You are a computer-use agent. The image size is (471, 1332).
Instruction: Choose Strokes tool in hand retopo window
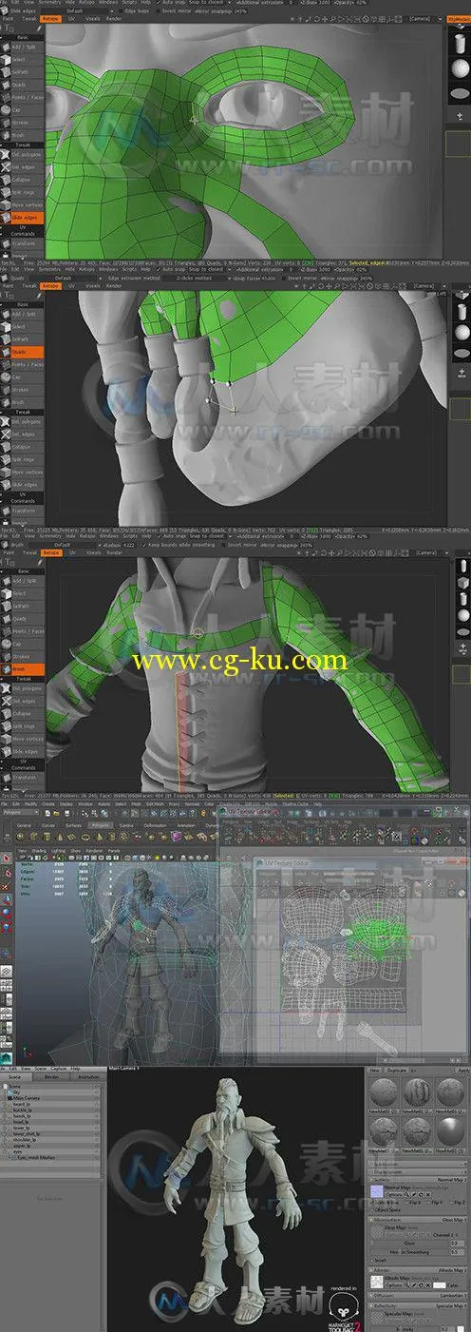tap(23, 388)
